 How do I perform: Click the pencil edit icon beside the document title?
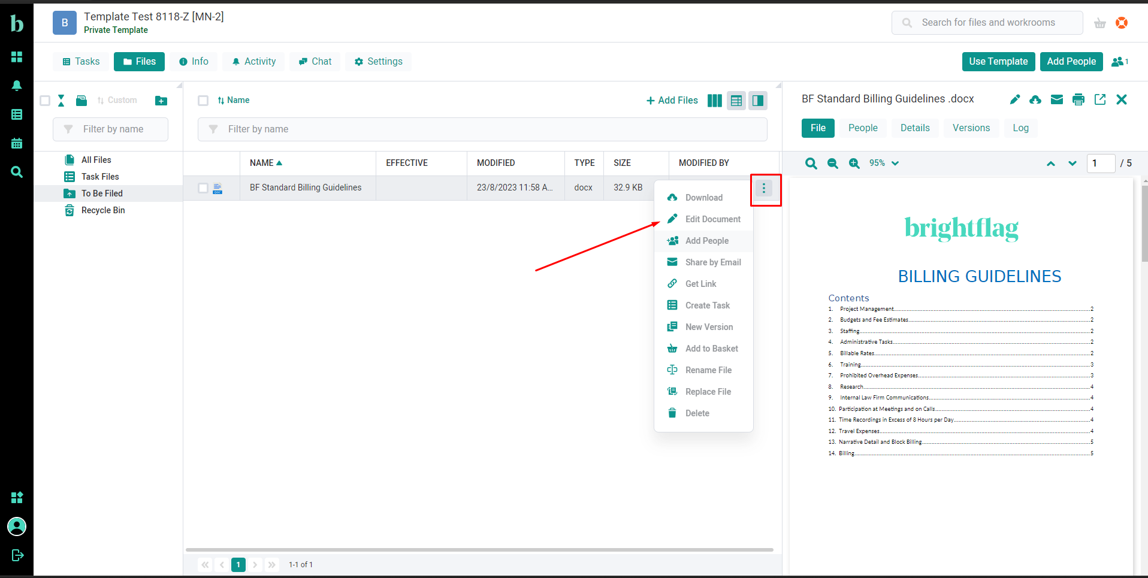[x=1014, y=99]
